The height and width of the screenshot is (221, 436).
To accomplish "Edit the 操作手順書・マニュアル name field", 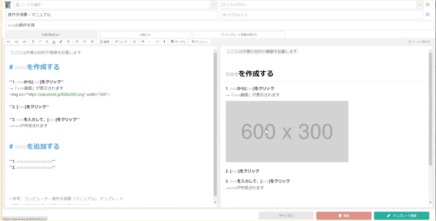I will pos(111,15).
